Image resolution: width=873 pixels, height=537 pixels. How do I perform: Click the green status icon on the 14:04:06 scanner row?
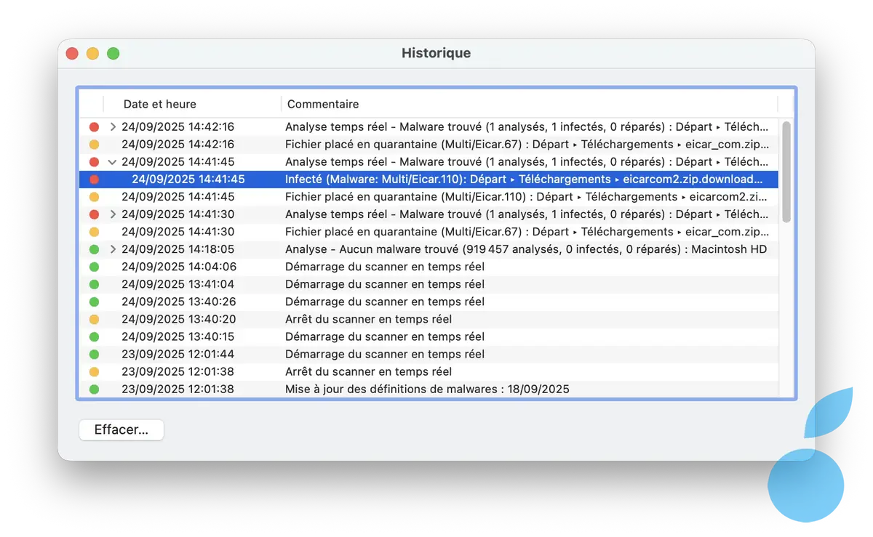pos(94,267)
